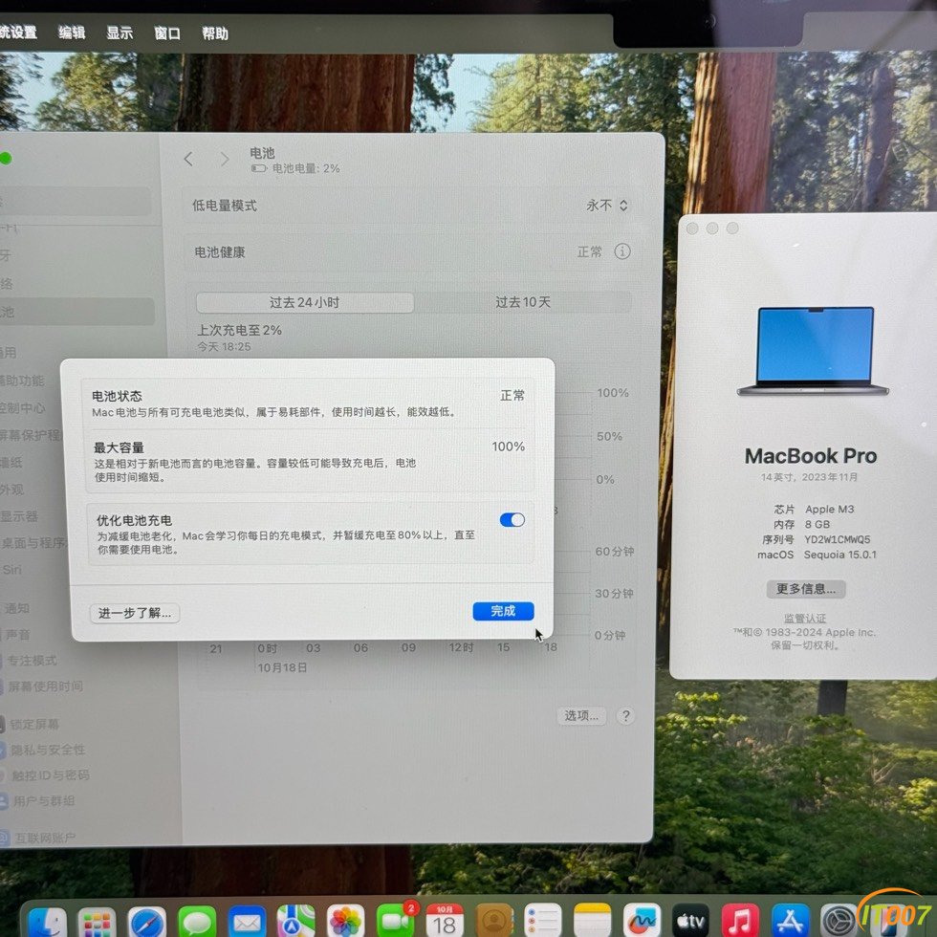Viewport: 937px width, 937px height.
Task: Toggle 优化电池充电 switch off
Action: tap(512, 520)
